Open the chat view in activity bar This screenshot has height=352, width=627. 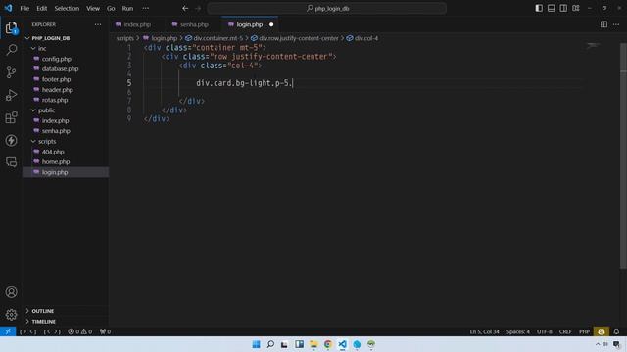11,162
